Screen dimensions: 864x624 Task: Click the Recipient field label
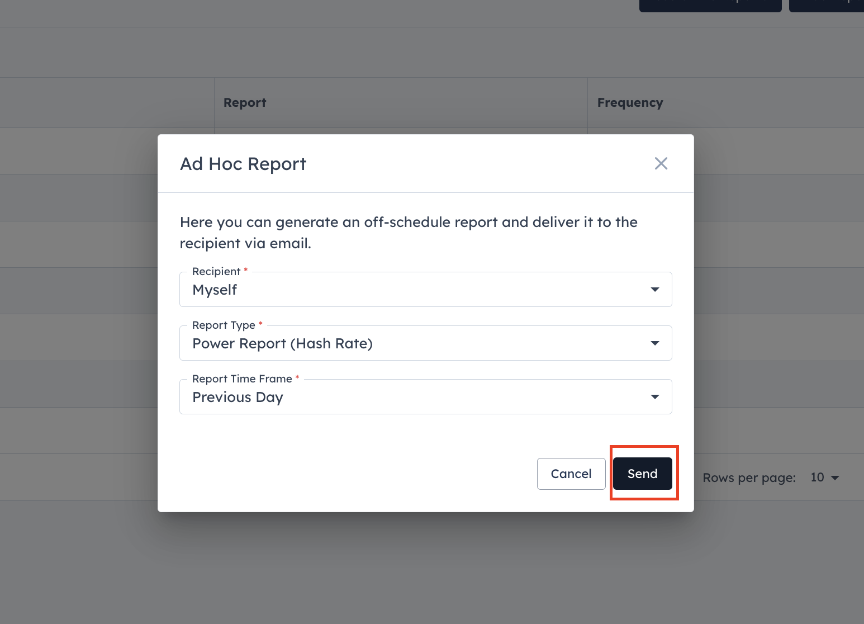(216, 271)
